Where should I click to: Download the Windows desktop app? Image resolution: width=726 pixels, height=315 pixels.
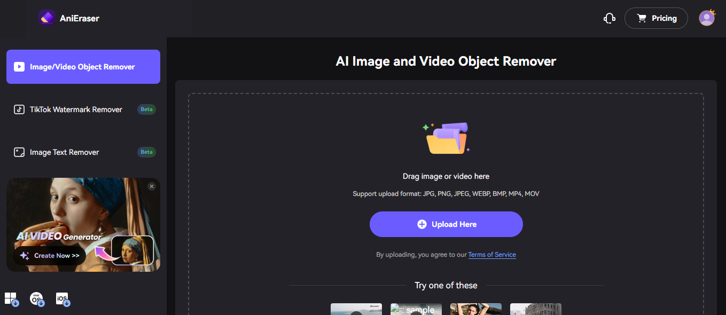[11, 298]
